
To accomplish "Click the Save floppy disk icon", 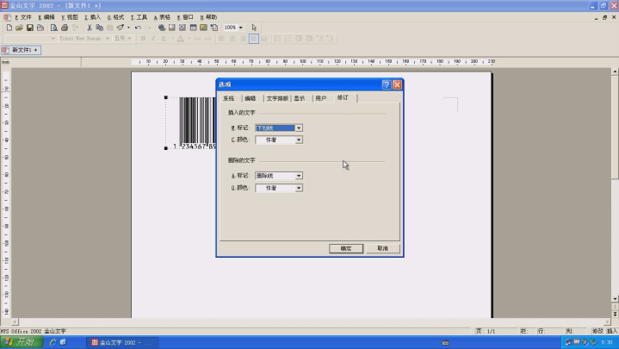I will point(29,28).
